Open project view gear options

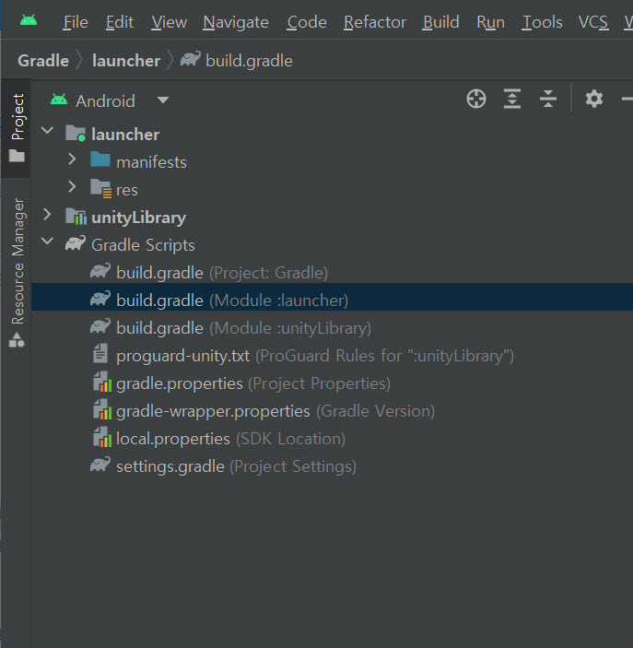[594, 100]
